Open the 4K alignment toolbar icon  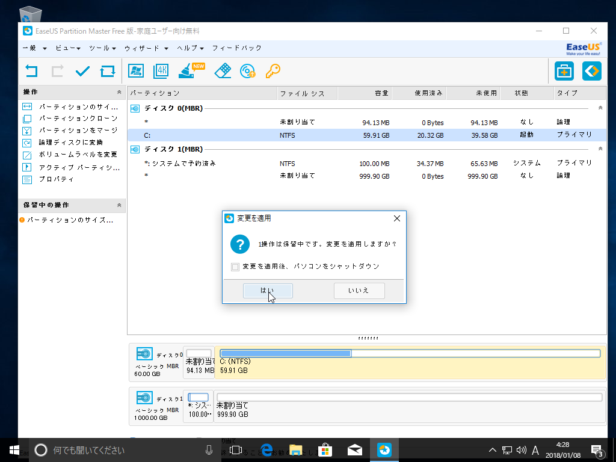(x=161, y=71)
